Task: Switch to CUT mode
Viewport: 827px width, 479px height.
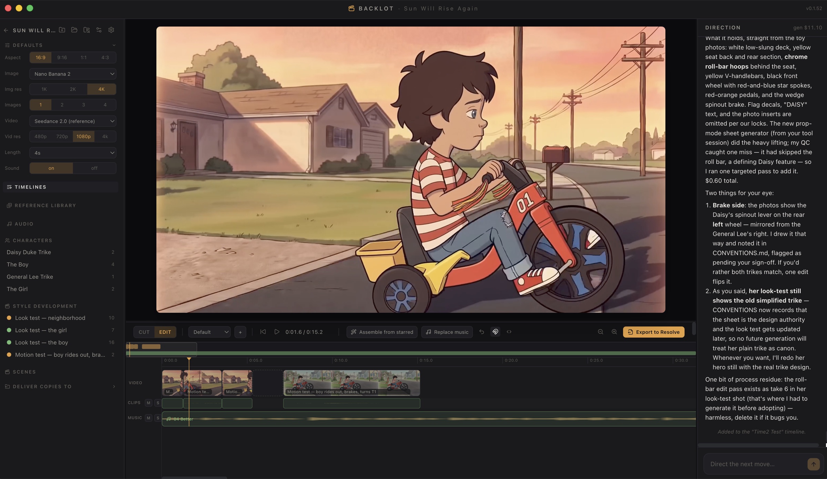Action: [144, 332]
